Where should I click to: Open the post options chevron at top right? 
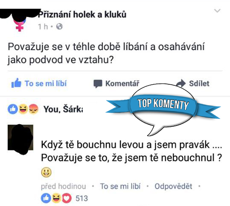[217, 11]
